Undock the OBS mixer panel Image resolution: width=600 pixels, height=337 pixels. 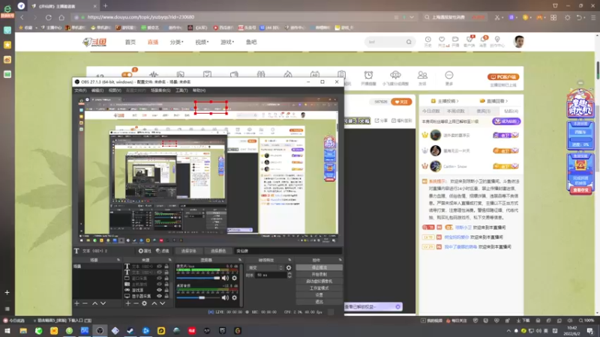[x=240, y=260]
